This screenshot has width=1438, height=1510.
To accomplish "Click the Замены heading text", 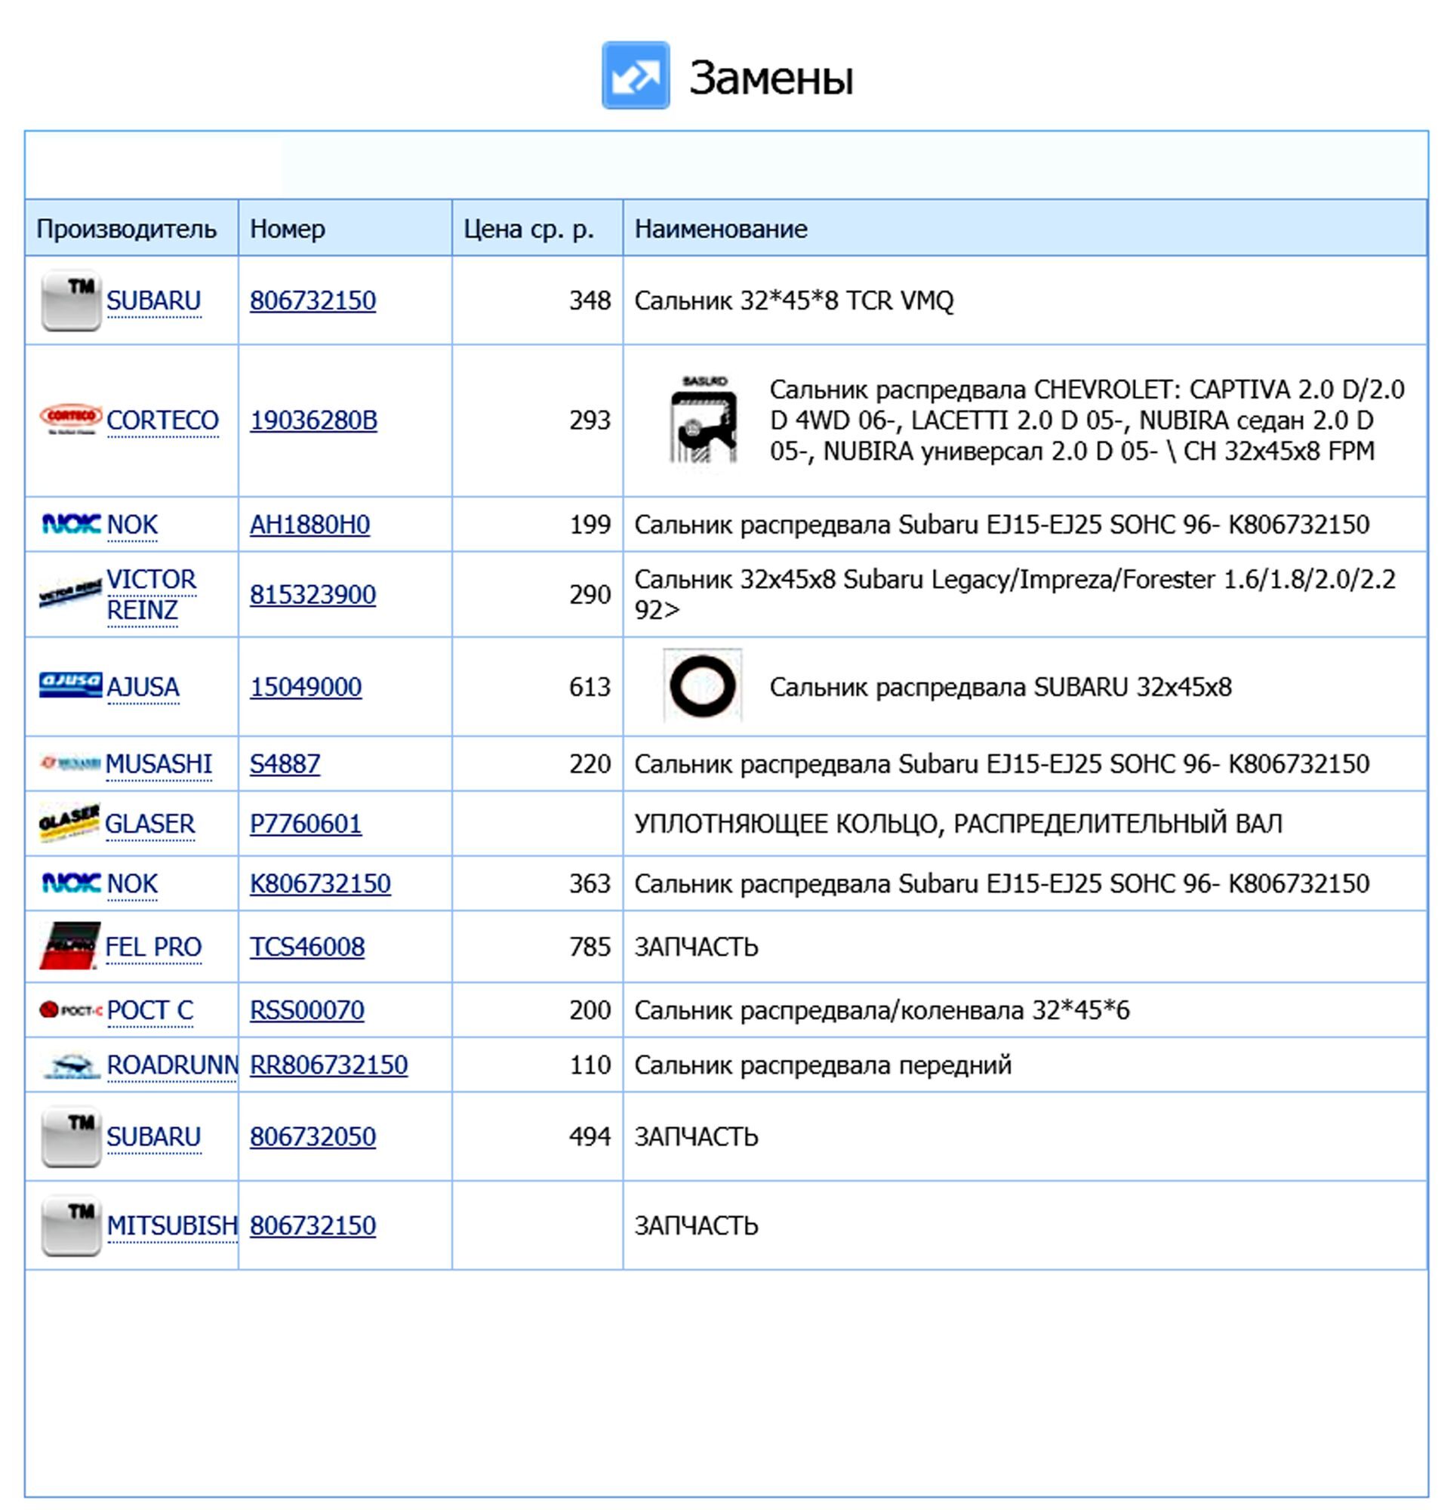I will pos(771,78).
